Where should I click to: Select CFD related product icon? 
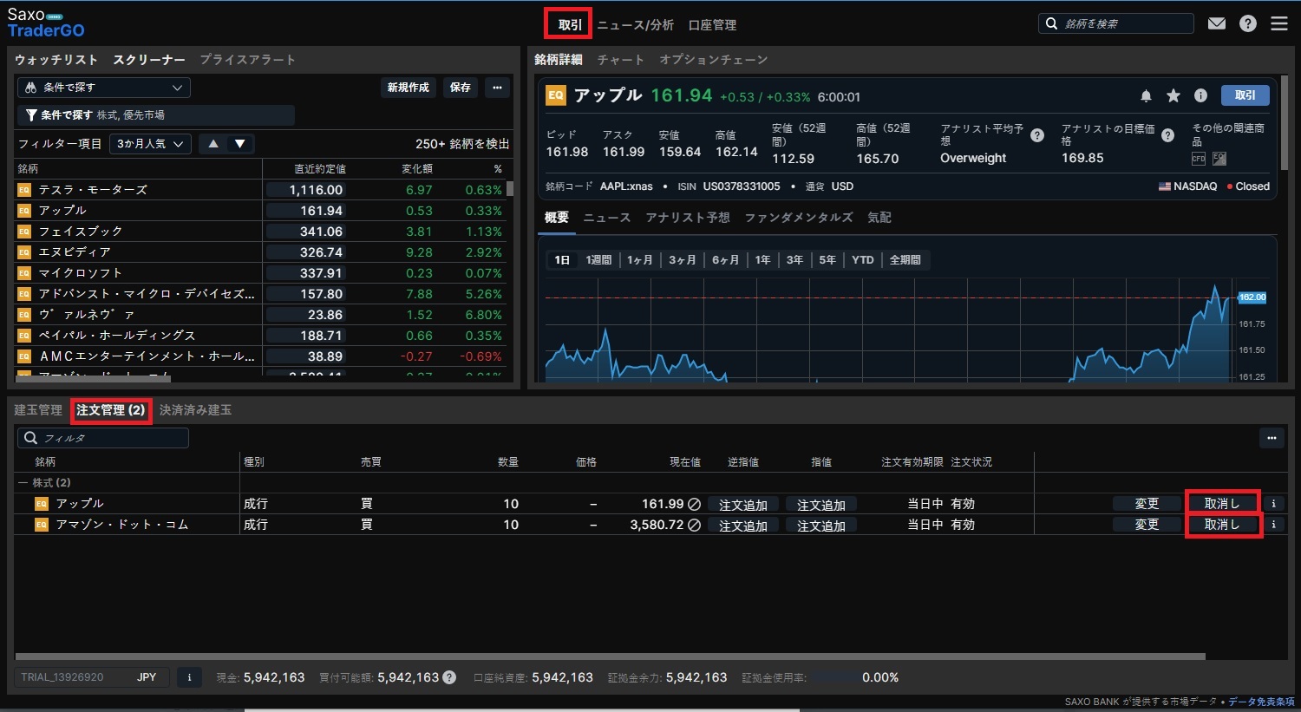click(x=1199, y=159)
